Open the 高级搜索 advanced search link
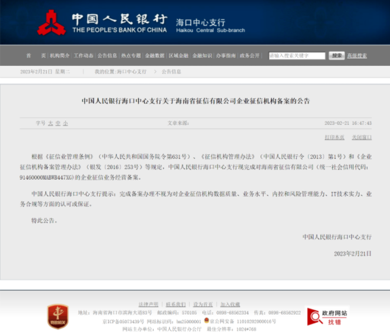The height and width of the screenshot is (335, 390). coord(357,56)
